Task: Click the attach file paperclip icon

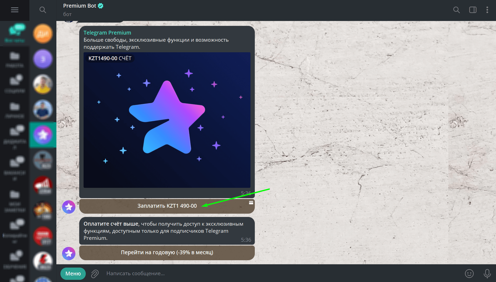Action: click(95, 274)
